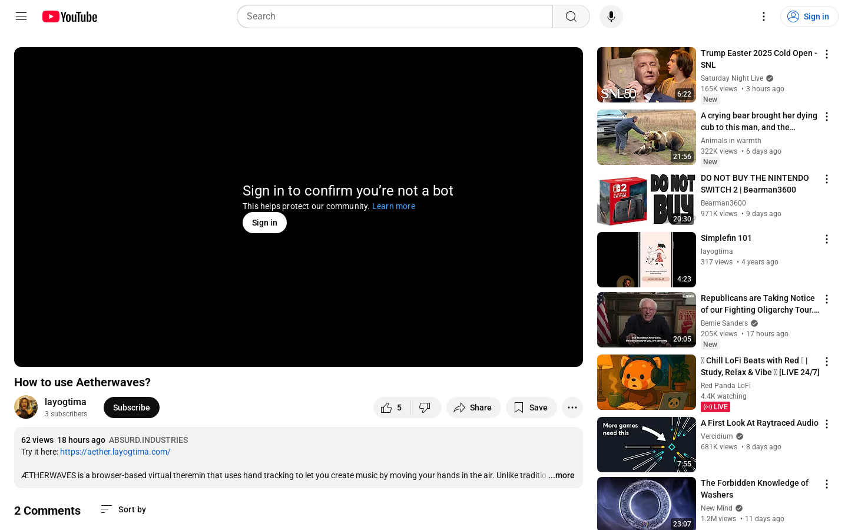Image resolution: width=848 pixels, height=530 pixels.
Task: Open options for Nintendo Switch 2 video
Action: pyautogui.click(x=827, y=179)
